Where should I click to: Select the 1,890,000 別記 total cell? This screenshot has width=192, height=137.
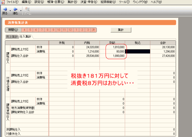click(x=112, y=56)
